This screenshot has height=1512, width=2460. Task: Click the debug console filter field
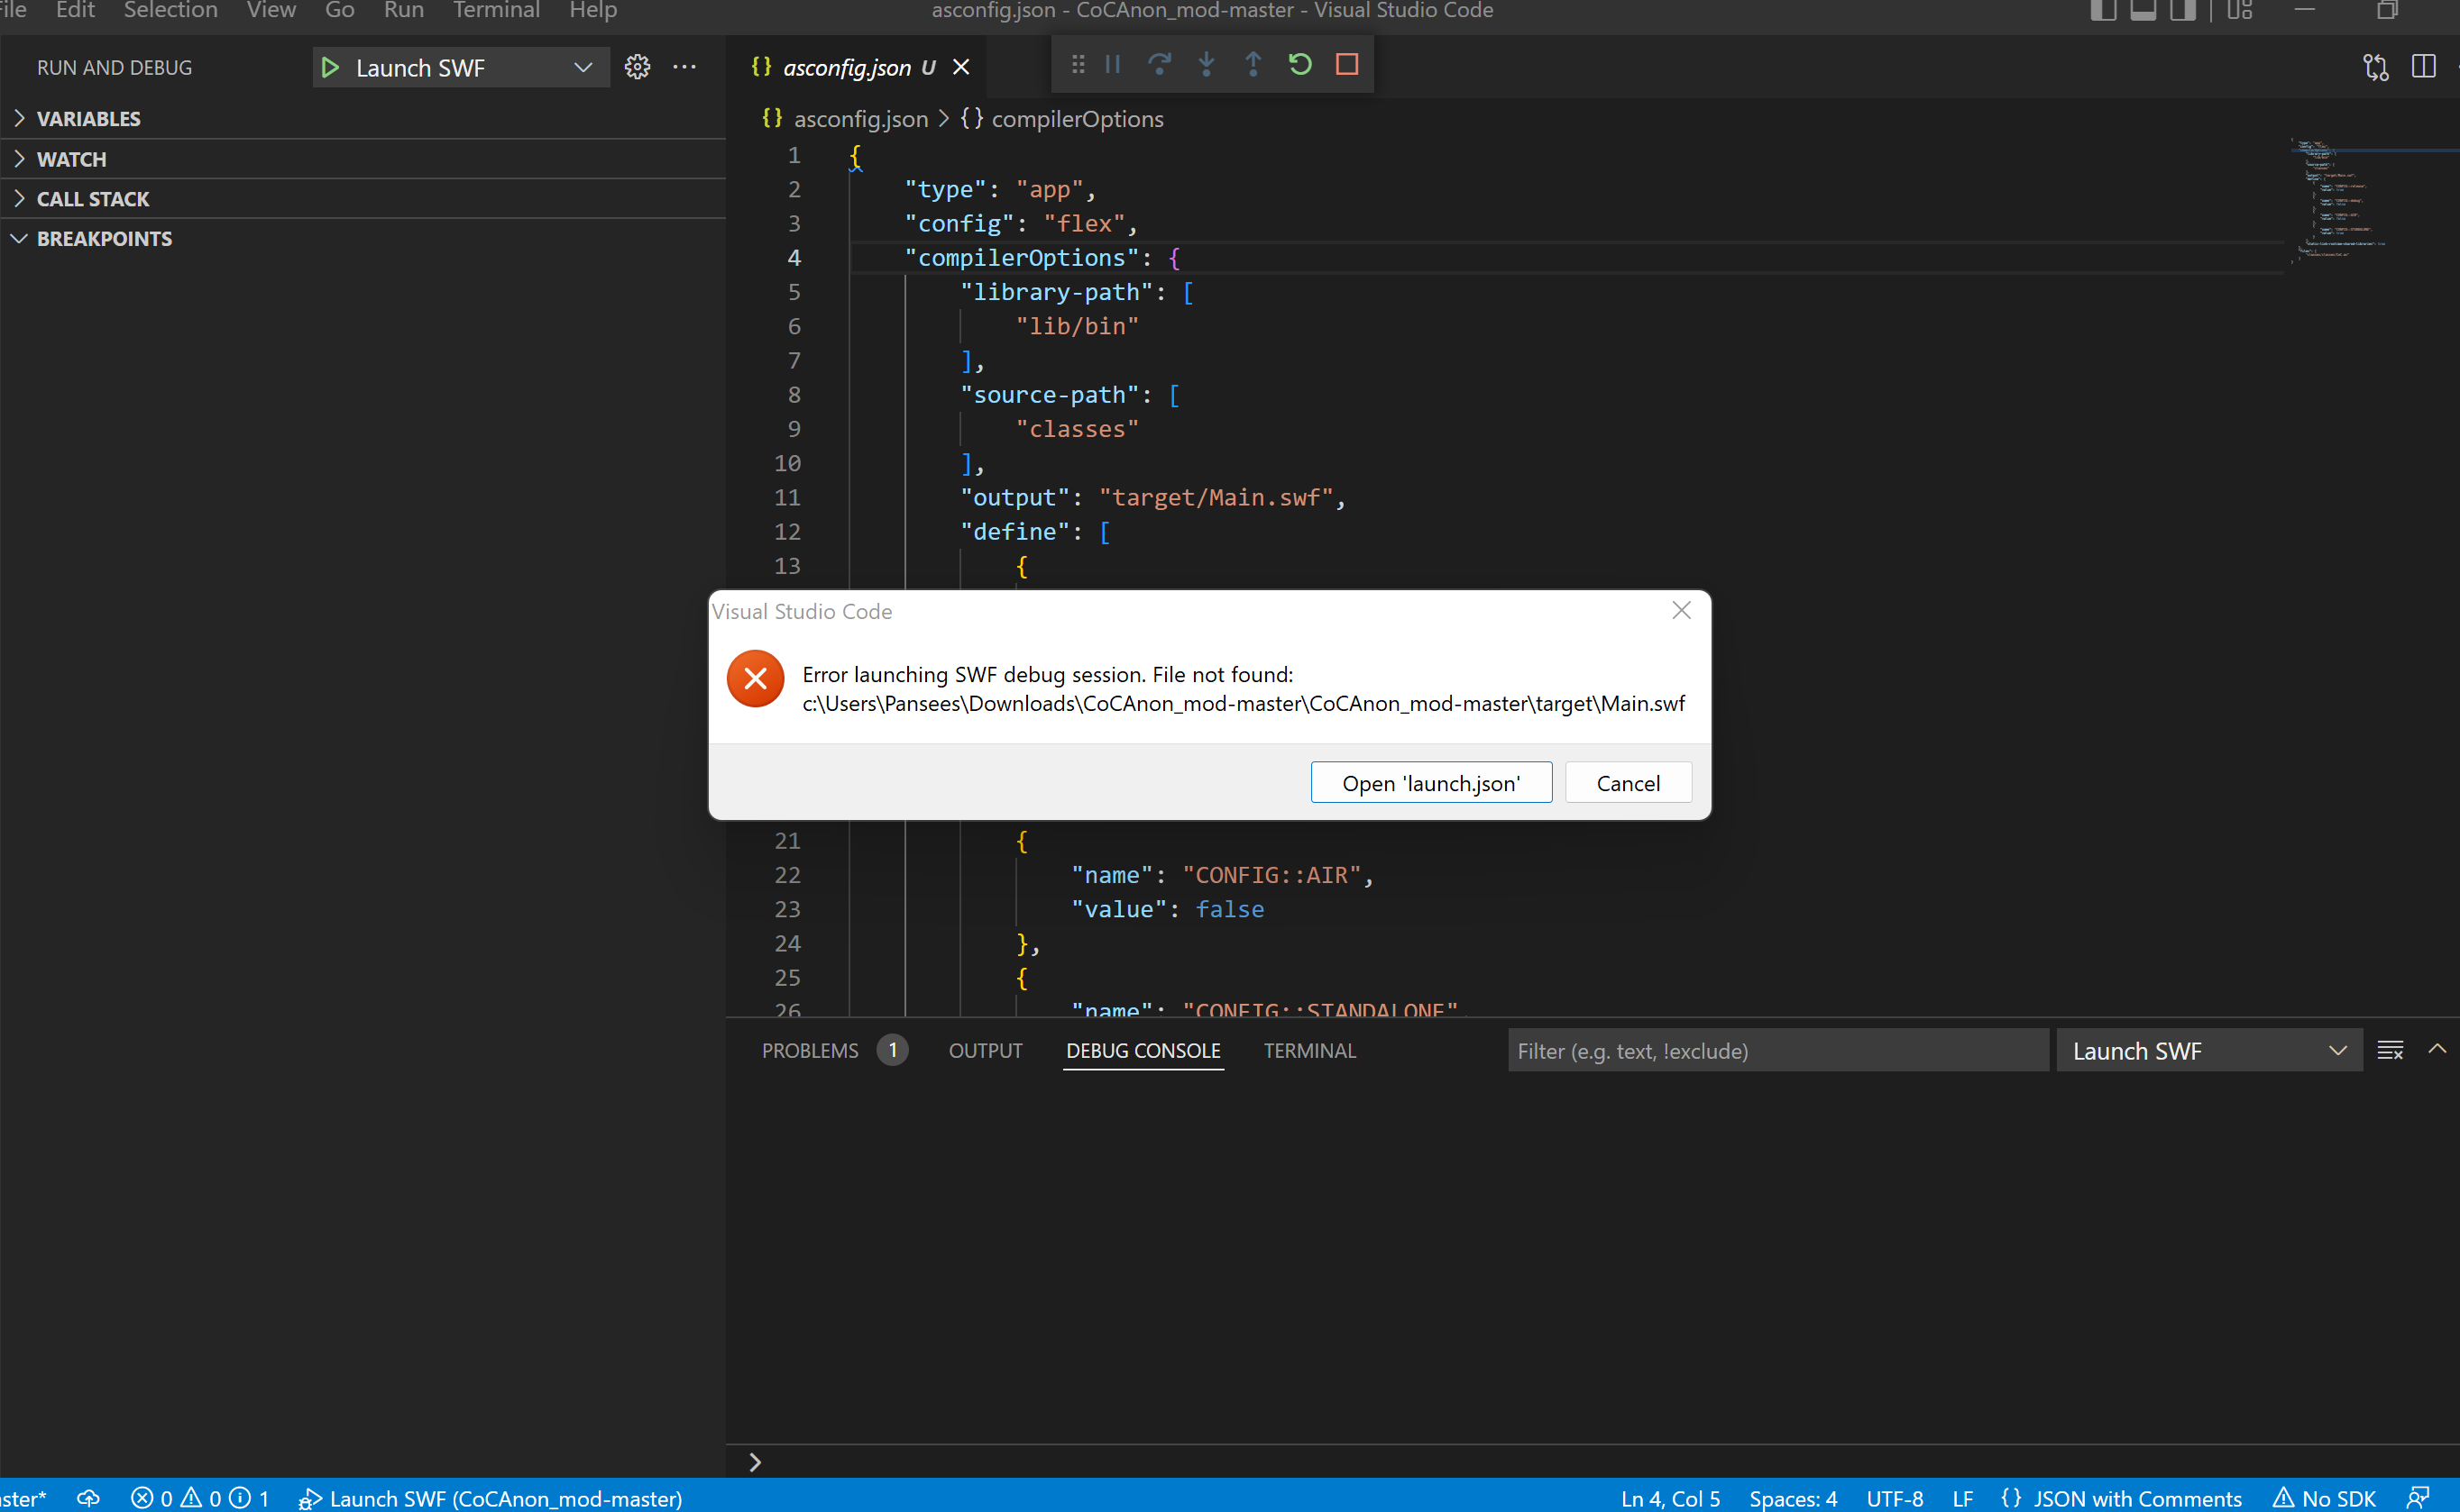pyautogui.click(x=1776, y=1051)
